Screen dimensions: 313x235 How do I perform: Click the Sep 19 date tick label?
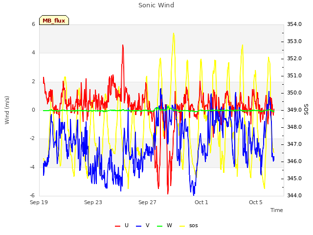pos(39,202)
